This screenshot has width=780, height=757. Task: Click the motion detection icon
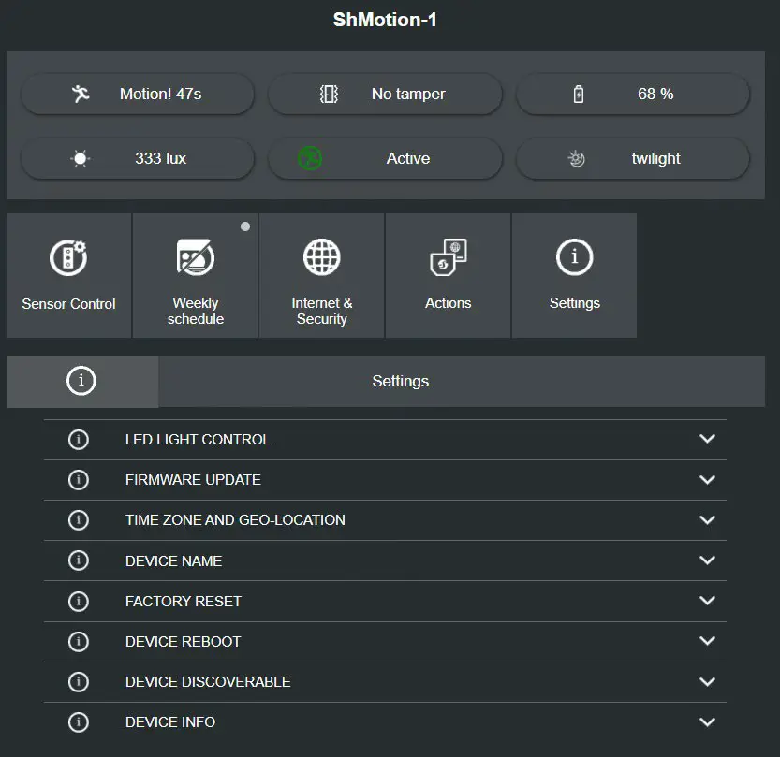click(81, 94)
